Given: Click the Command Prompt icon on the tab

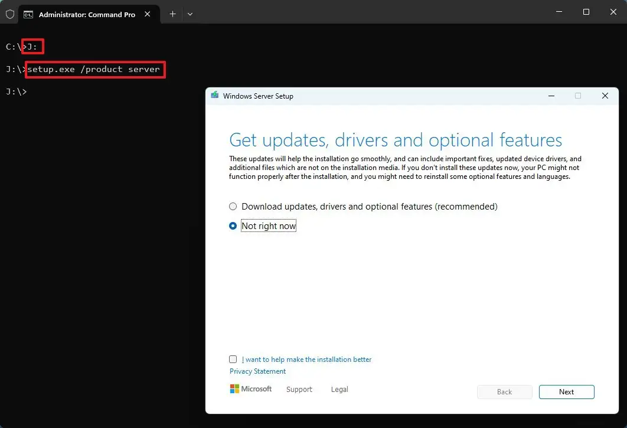Looking at the screenshot, I should [x=29, y=14].
